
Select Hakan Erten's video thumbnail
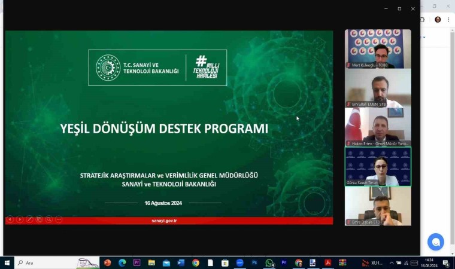coord(378,127)
